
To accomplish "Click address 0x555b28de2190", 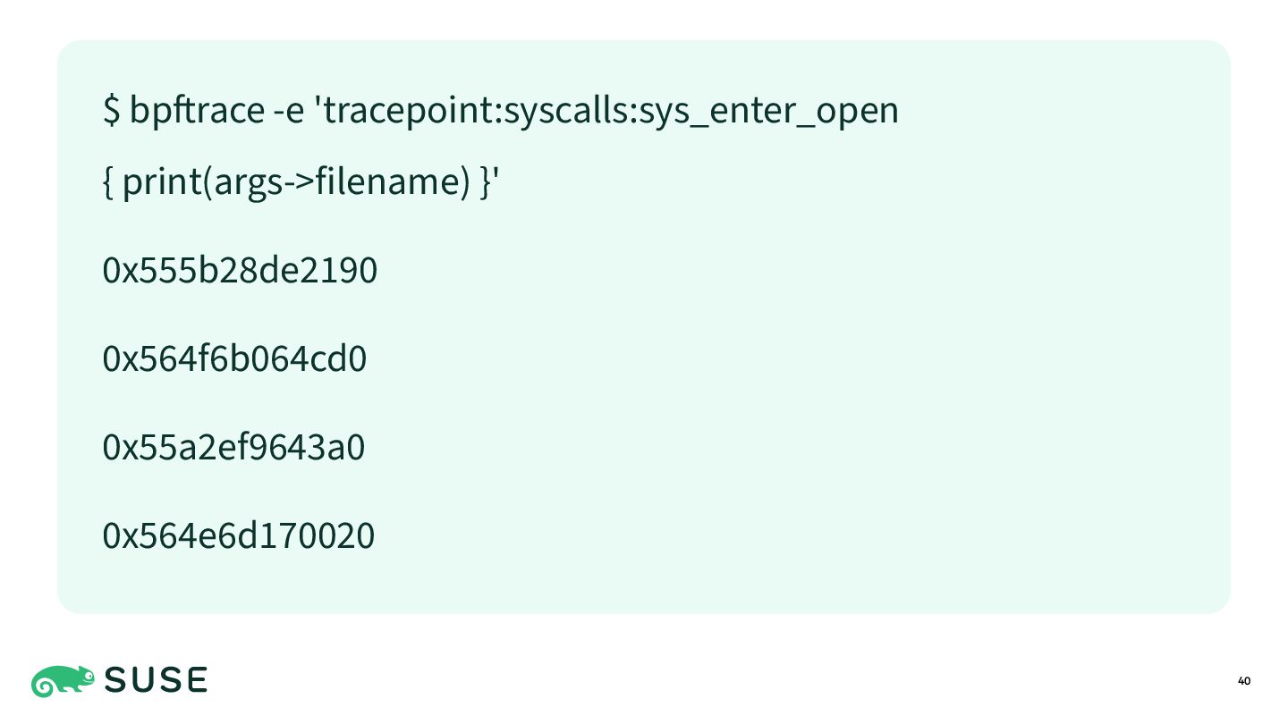I will (x=241, y=270).
